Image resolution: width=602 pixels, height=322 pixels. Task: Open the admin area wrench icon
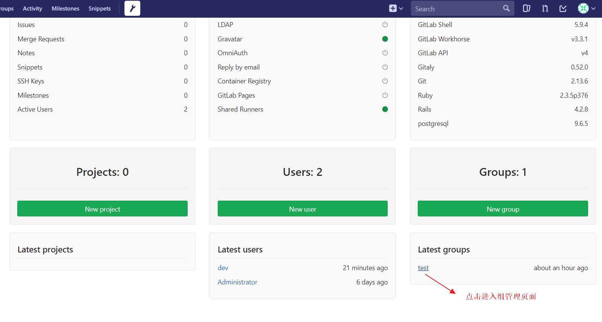[132, 8]
